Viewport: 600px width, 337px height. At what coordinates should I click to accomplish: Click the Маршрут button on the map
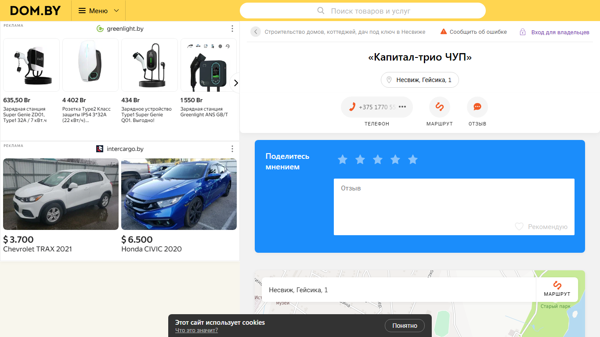(557, 289)
